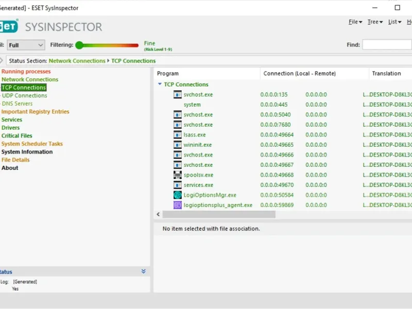Screen dimensions: 412x309
Task: Open File Details section
Action: 15,160
